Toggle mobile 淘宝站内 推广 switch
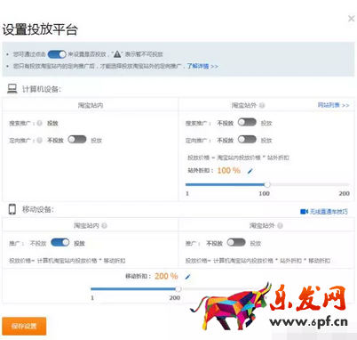357x340 pixels. (60, 242)
